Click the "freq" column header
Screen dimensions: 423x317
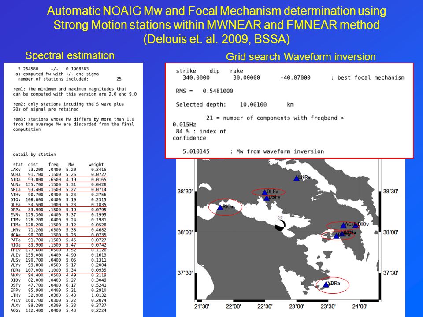[53, 164]
